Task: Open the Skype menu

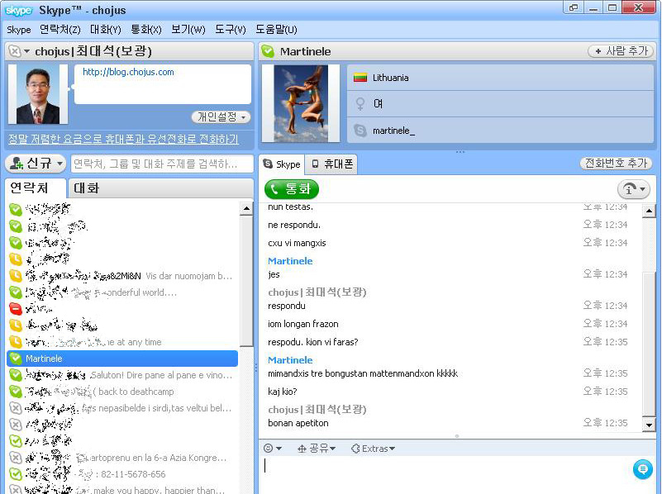Action: (x=19, y=30)
